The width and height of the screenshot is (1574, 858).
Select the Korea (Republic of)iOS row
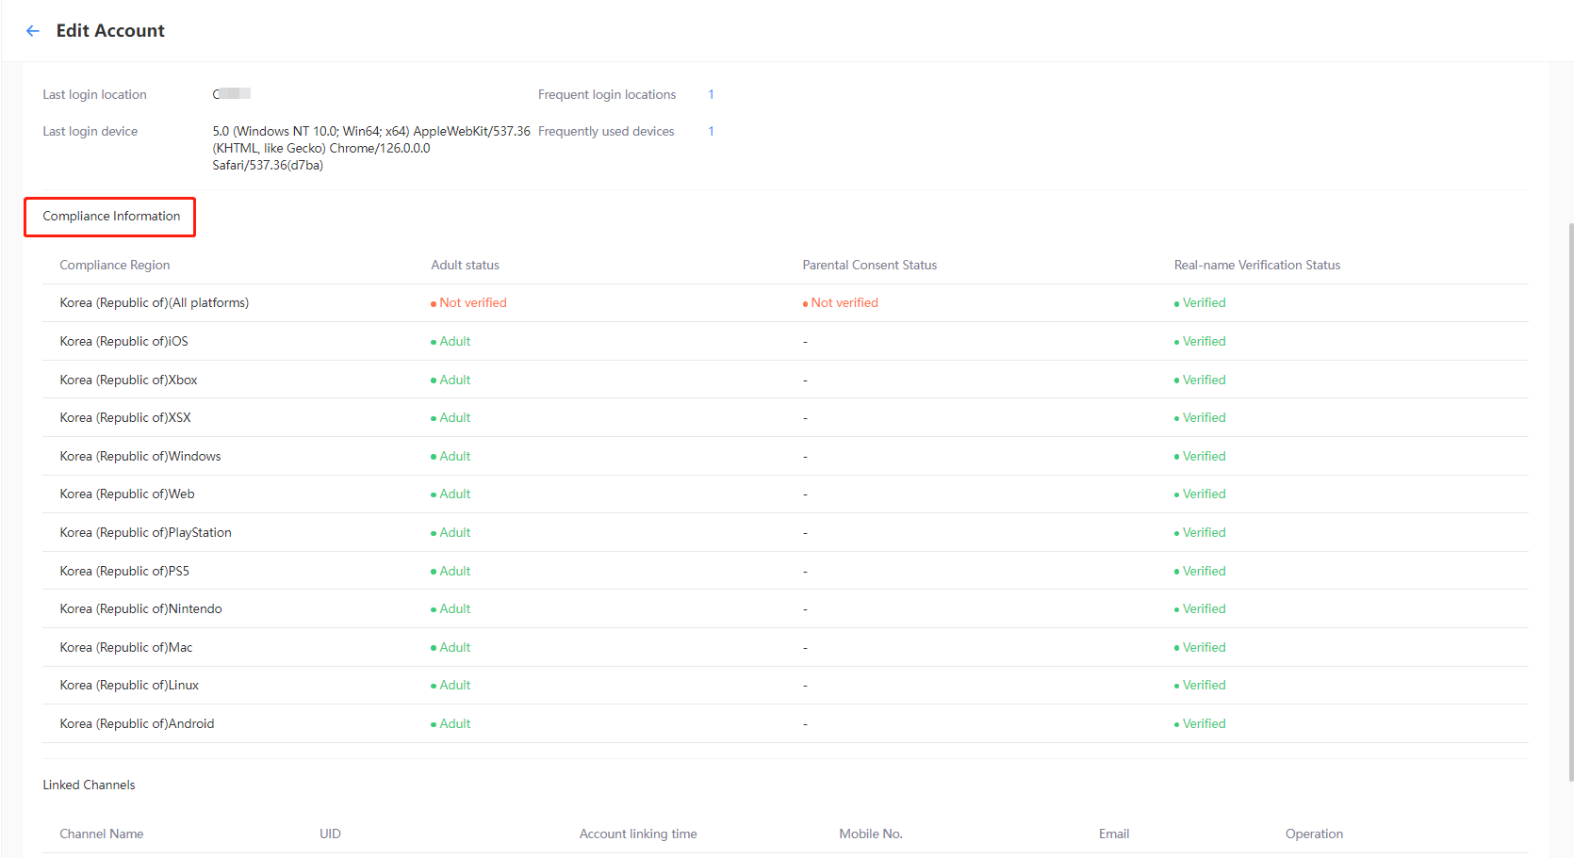[x=123, y=342]
